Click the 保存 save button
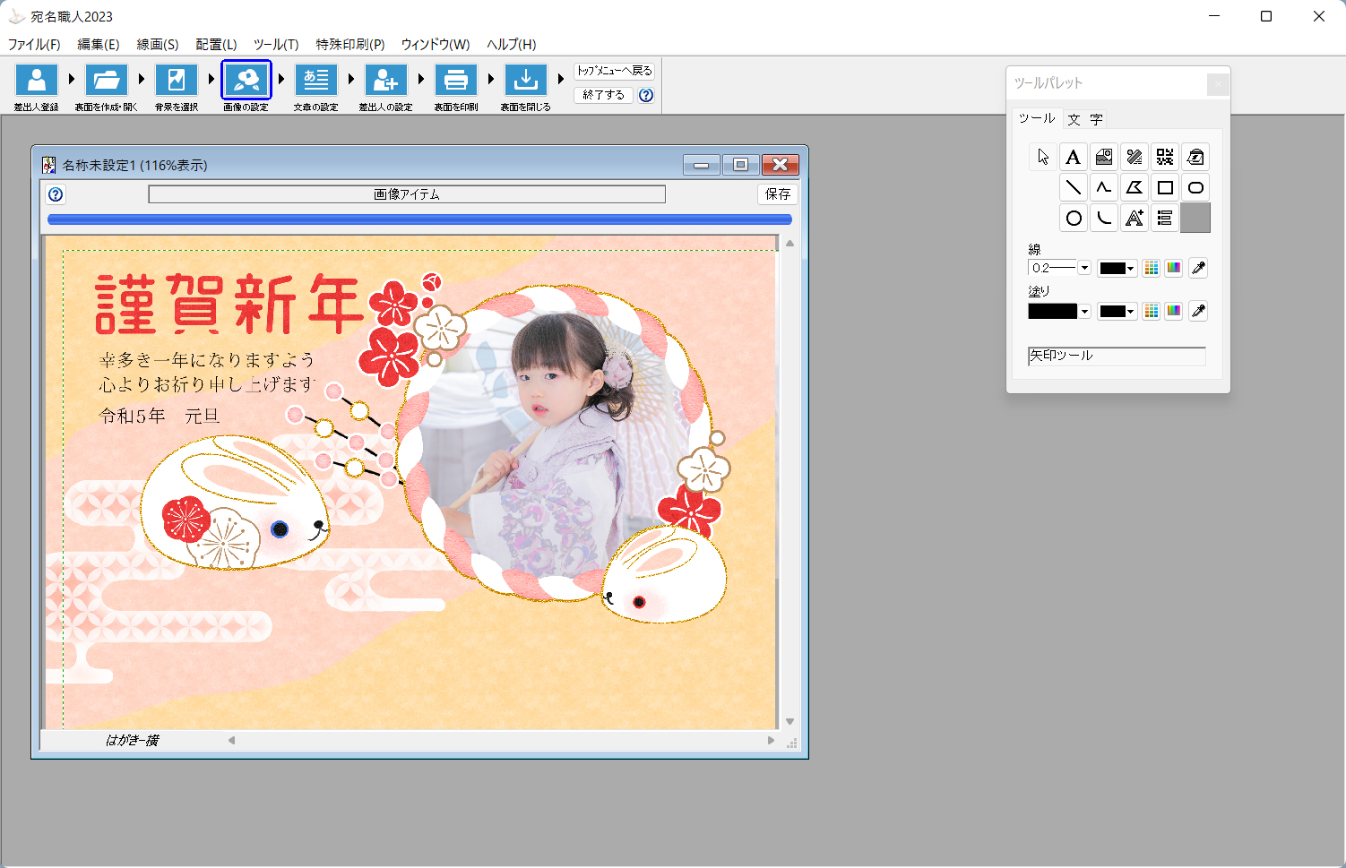 777,194
